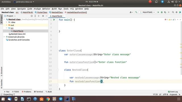Image resolution: width=182 pixels, height=102 pixels.
Task: Switch to MainFile.kt editor tab
Action: click(57, 16)
